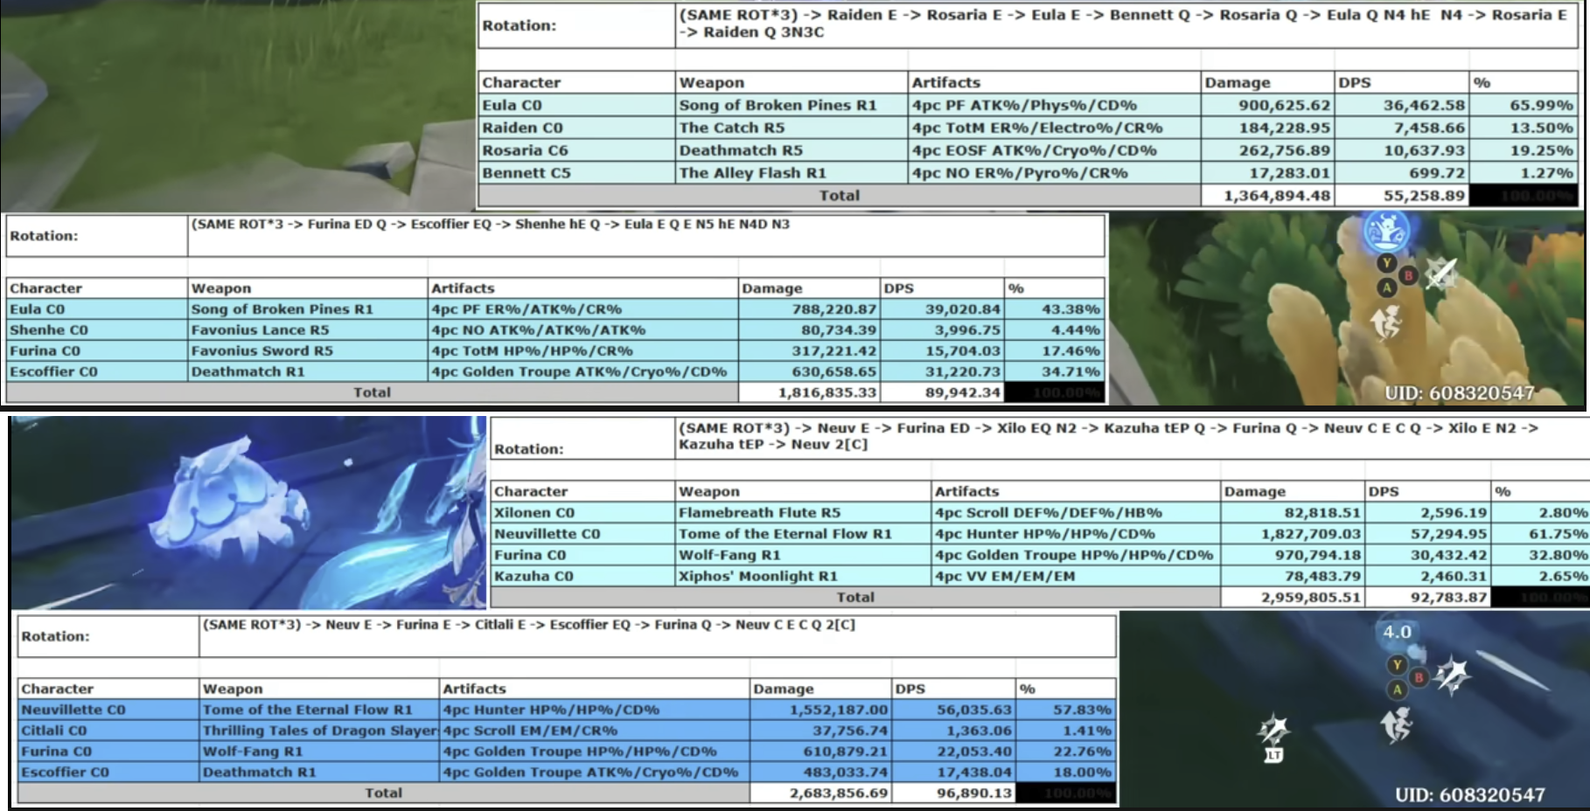Select the 'Bennett C5' character cell

pyautogui.click(x=576, y=174)
